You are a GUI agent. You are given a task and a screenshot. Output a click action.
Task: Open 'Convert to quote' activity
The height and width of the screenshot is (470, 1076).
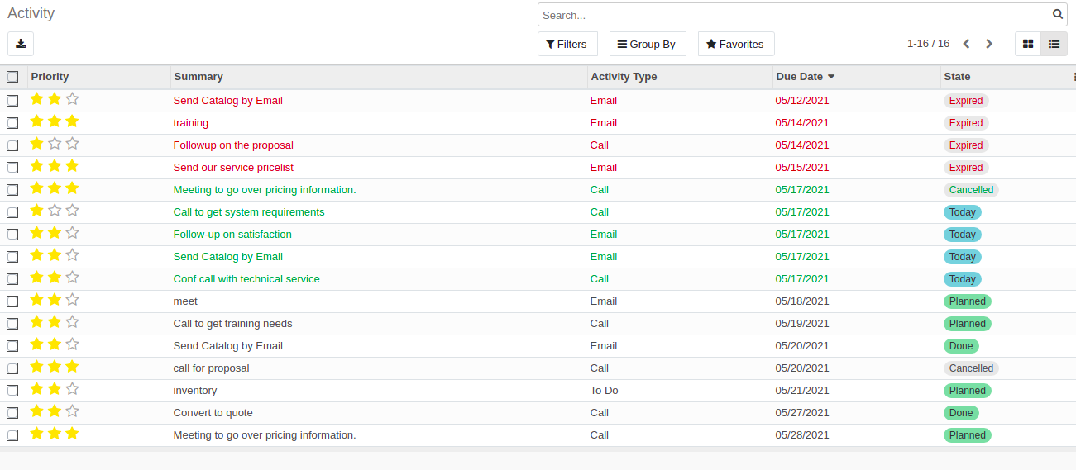point(213,412)
